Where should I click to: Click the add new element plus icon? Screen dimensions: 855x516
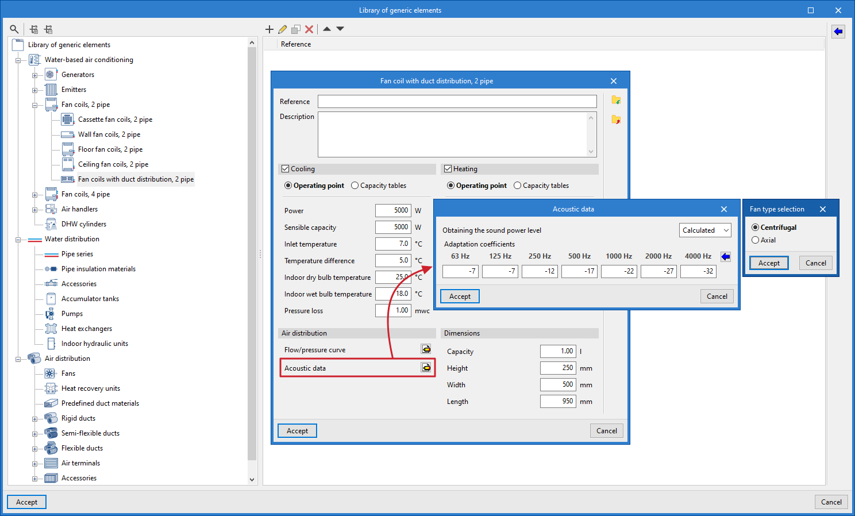pyautogui.click(x=269, y=29)
